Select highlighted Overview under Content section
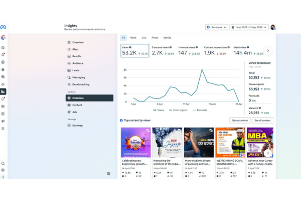301x201 pixels. (89, 98)
